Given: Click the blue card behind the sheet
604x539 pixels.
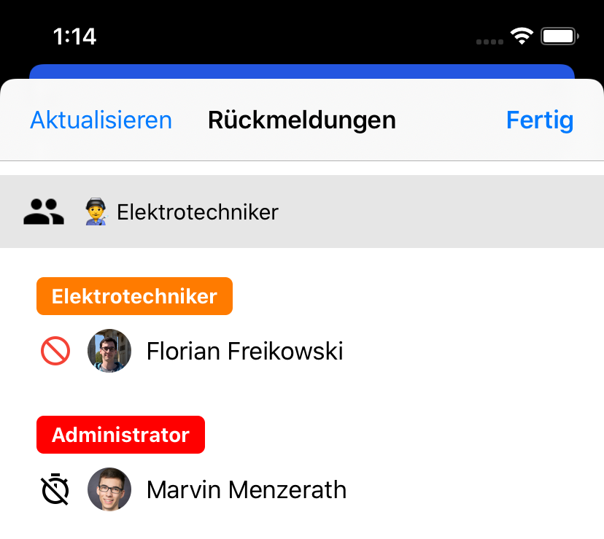Looking at the screenshot, I should [x=302, y=71].
